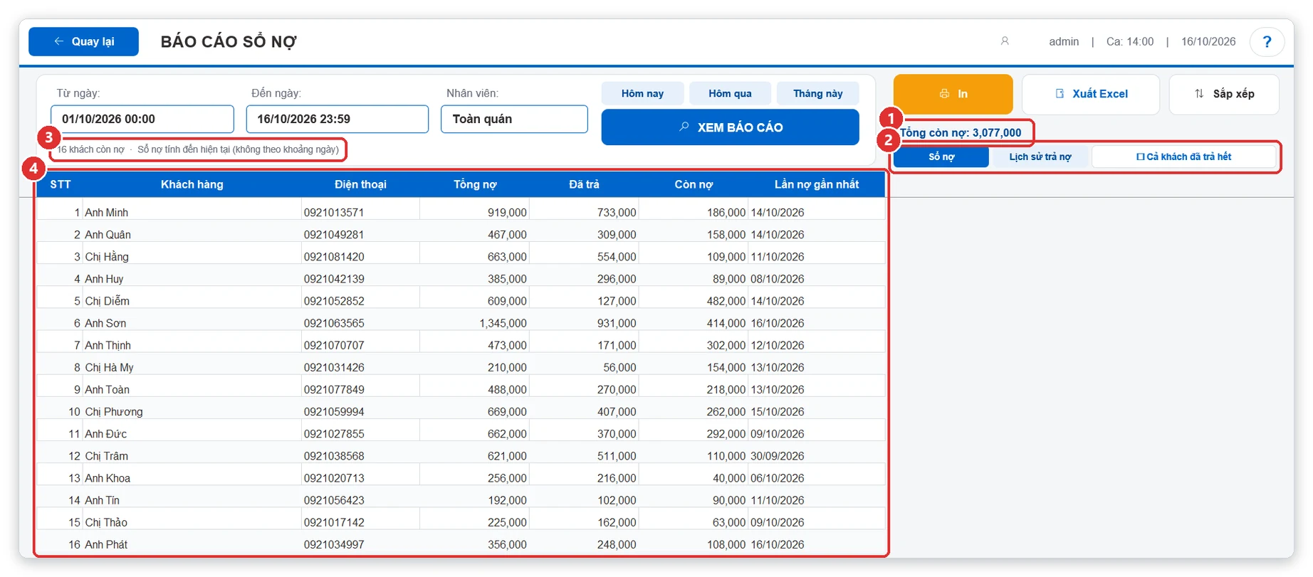Click the help question mark icon
Screen dimensions: 1313x577
pos(1267,42)
